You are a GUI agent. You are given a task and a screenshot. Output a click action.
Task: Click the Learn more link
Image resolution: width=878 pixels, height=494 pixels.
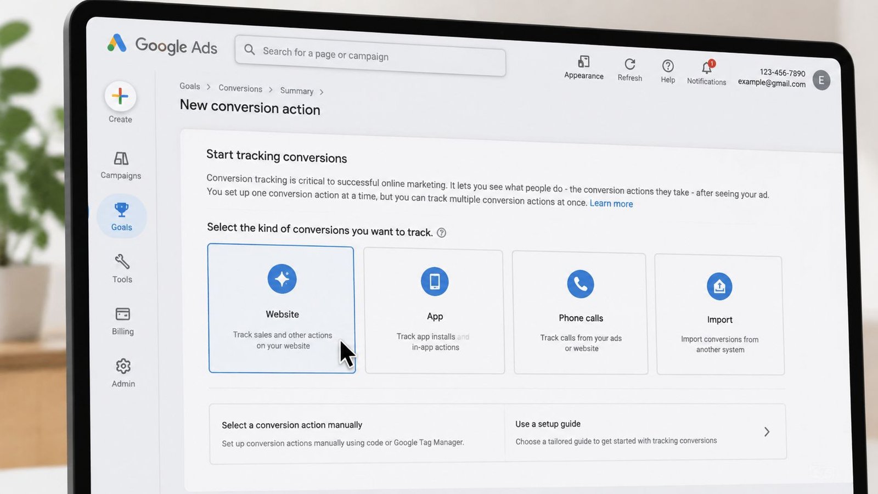pyautogui.click(x=611, y=204)
